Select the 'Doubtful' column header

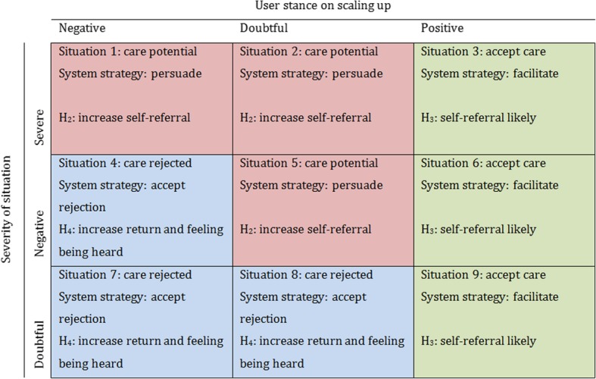pyautogui.click(x=264, y=28)
